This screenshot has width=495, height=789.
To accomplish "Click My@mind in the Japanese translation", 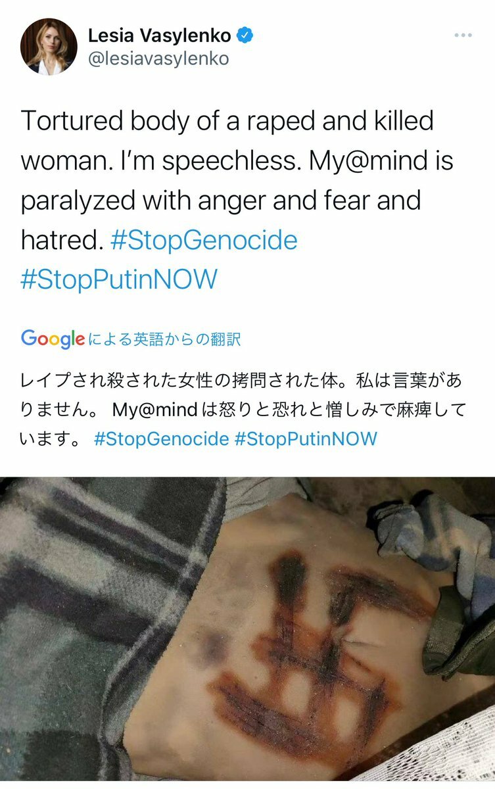I will (x=154, y=410).
